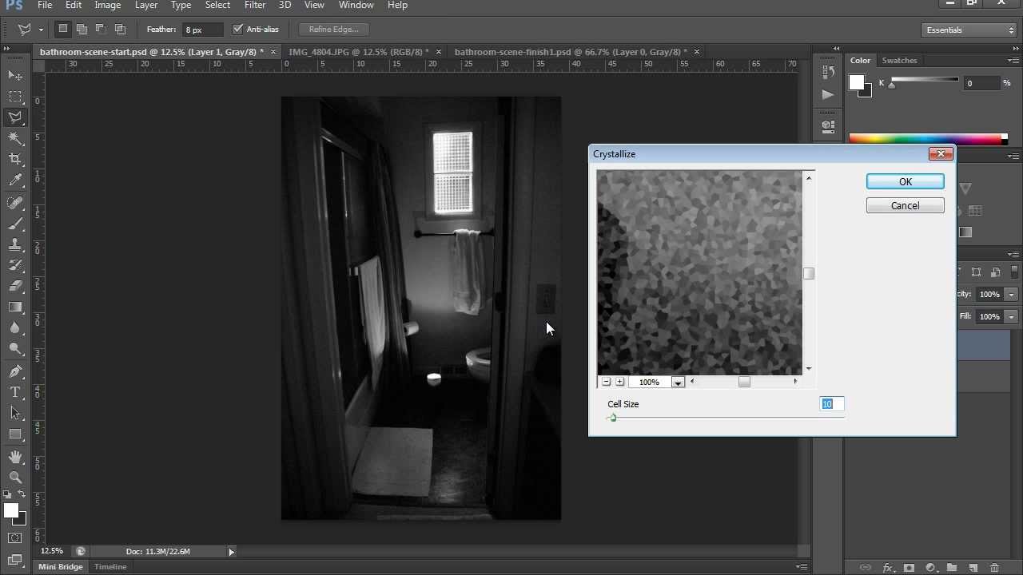Select the Polygonal Lasso tool in toolbox
The image size is (1023, 575).
(x=15, y=117)
